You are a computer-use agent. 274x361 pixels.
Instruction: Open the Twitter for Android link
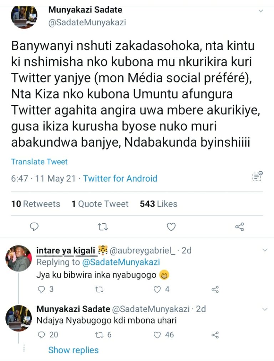(120, 178)
